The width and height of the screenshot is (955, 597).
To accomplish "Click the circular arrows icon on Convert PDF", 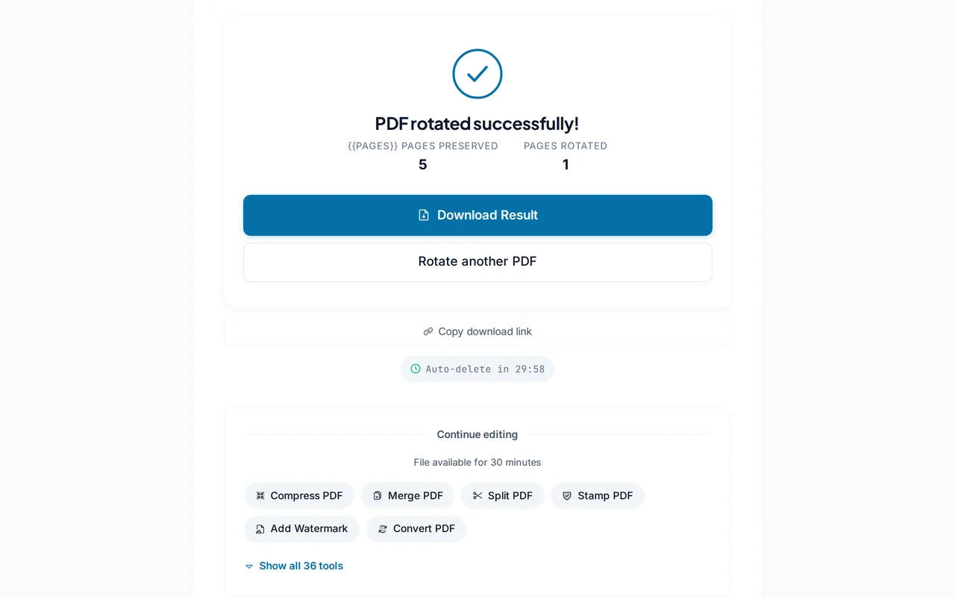I will (382, 528).
